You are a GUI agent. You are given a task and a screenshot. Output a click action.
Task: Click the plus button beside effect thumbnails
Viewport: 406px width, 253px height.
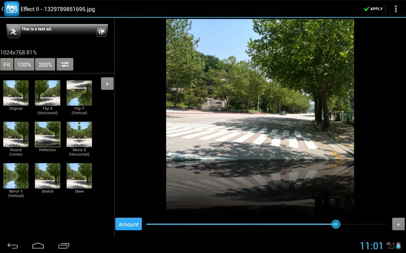(x=107, y=84)
